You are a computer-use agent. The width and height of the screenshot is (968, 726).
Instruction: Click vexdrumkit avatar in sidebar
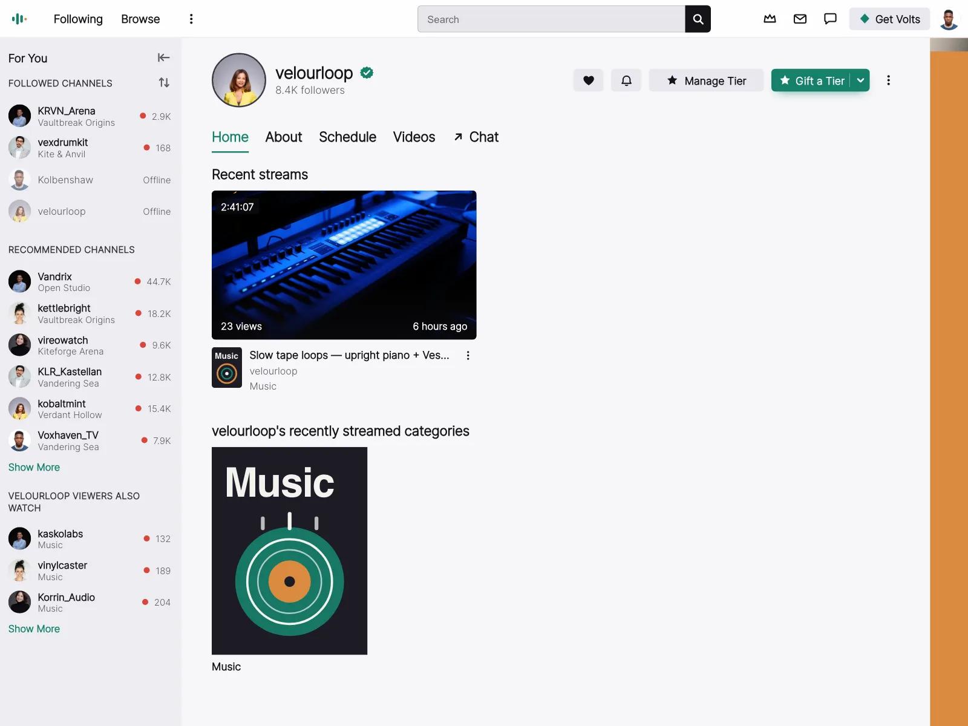tap(19, 148)
